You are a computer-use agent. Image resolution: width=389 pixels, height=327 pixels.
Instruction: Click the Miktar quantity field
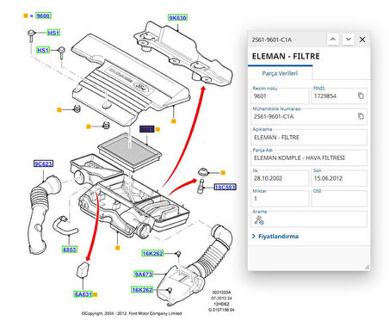coord(280,199)
